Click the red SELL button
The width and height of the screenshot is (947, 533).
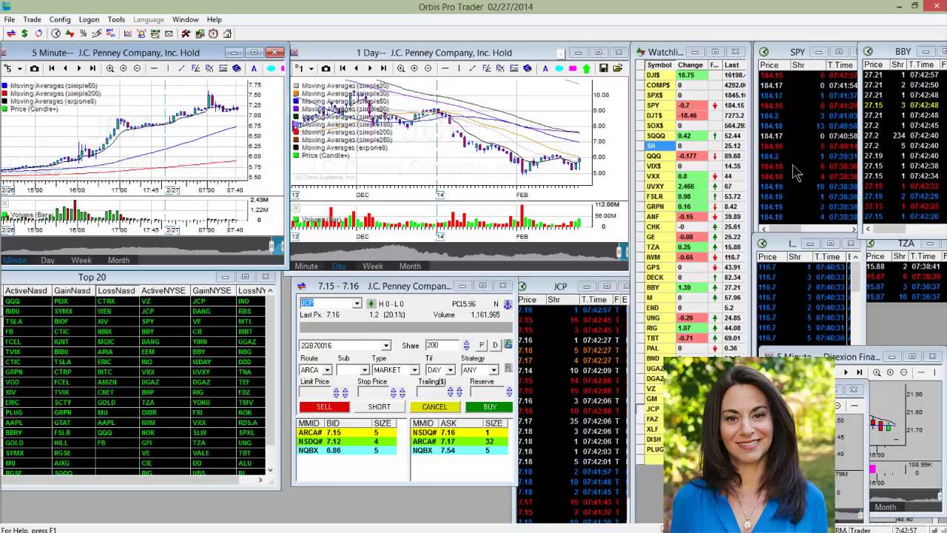coord(324,406)
